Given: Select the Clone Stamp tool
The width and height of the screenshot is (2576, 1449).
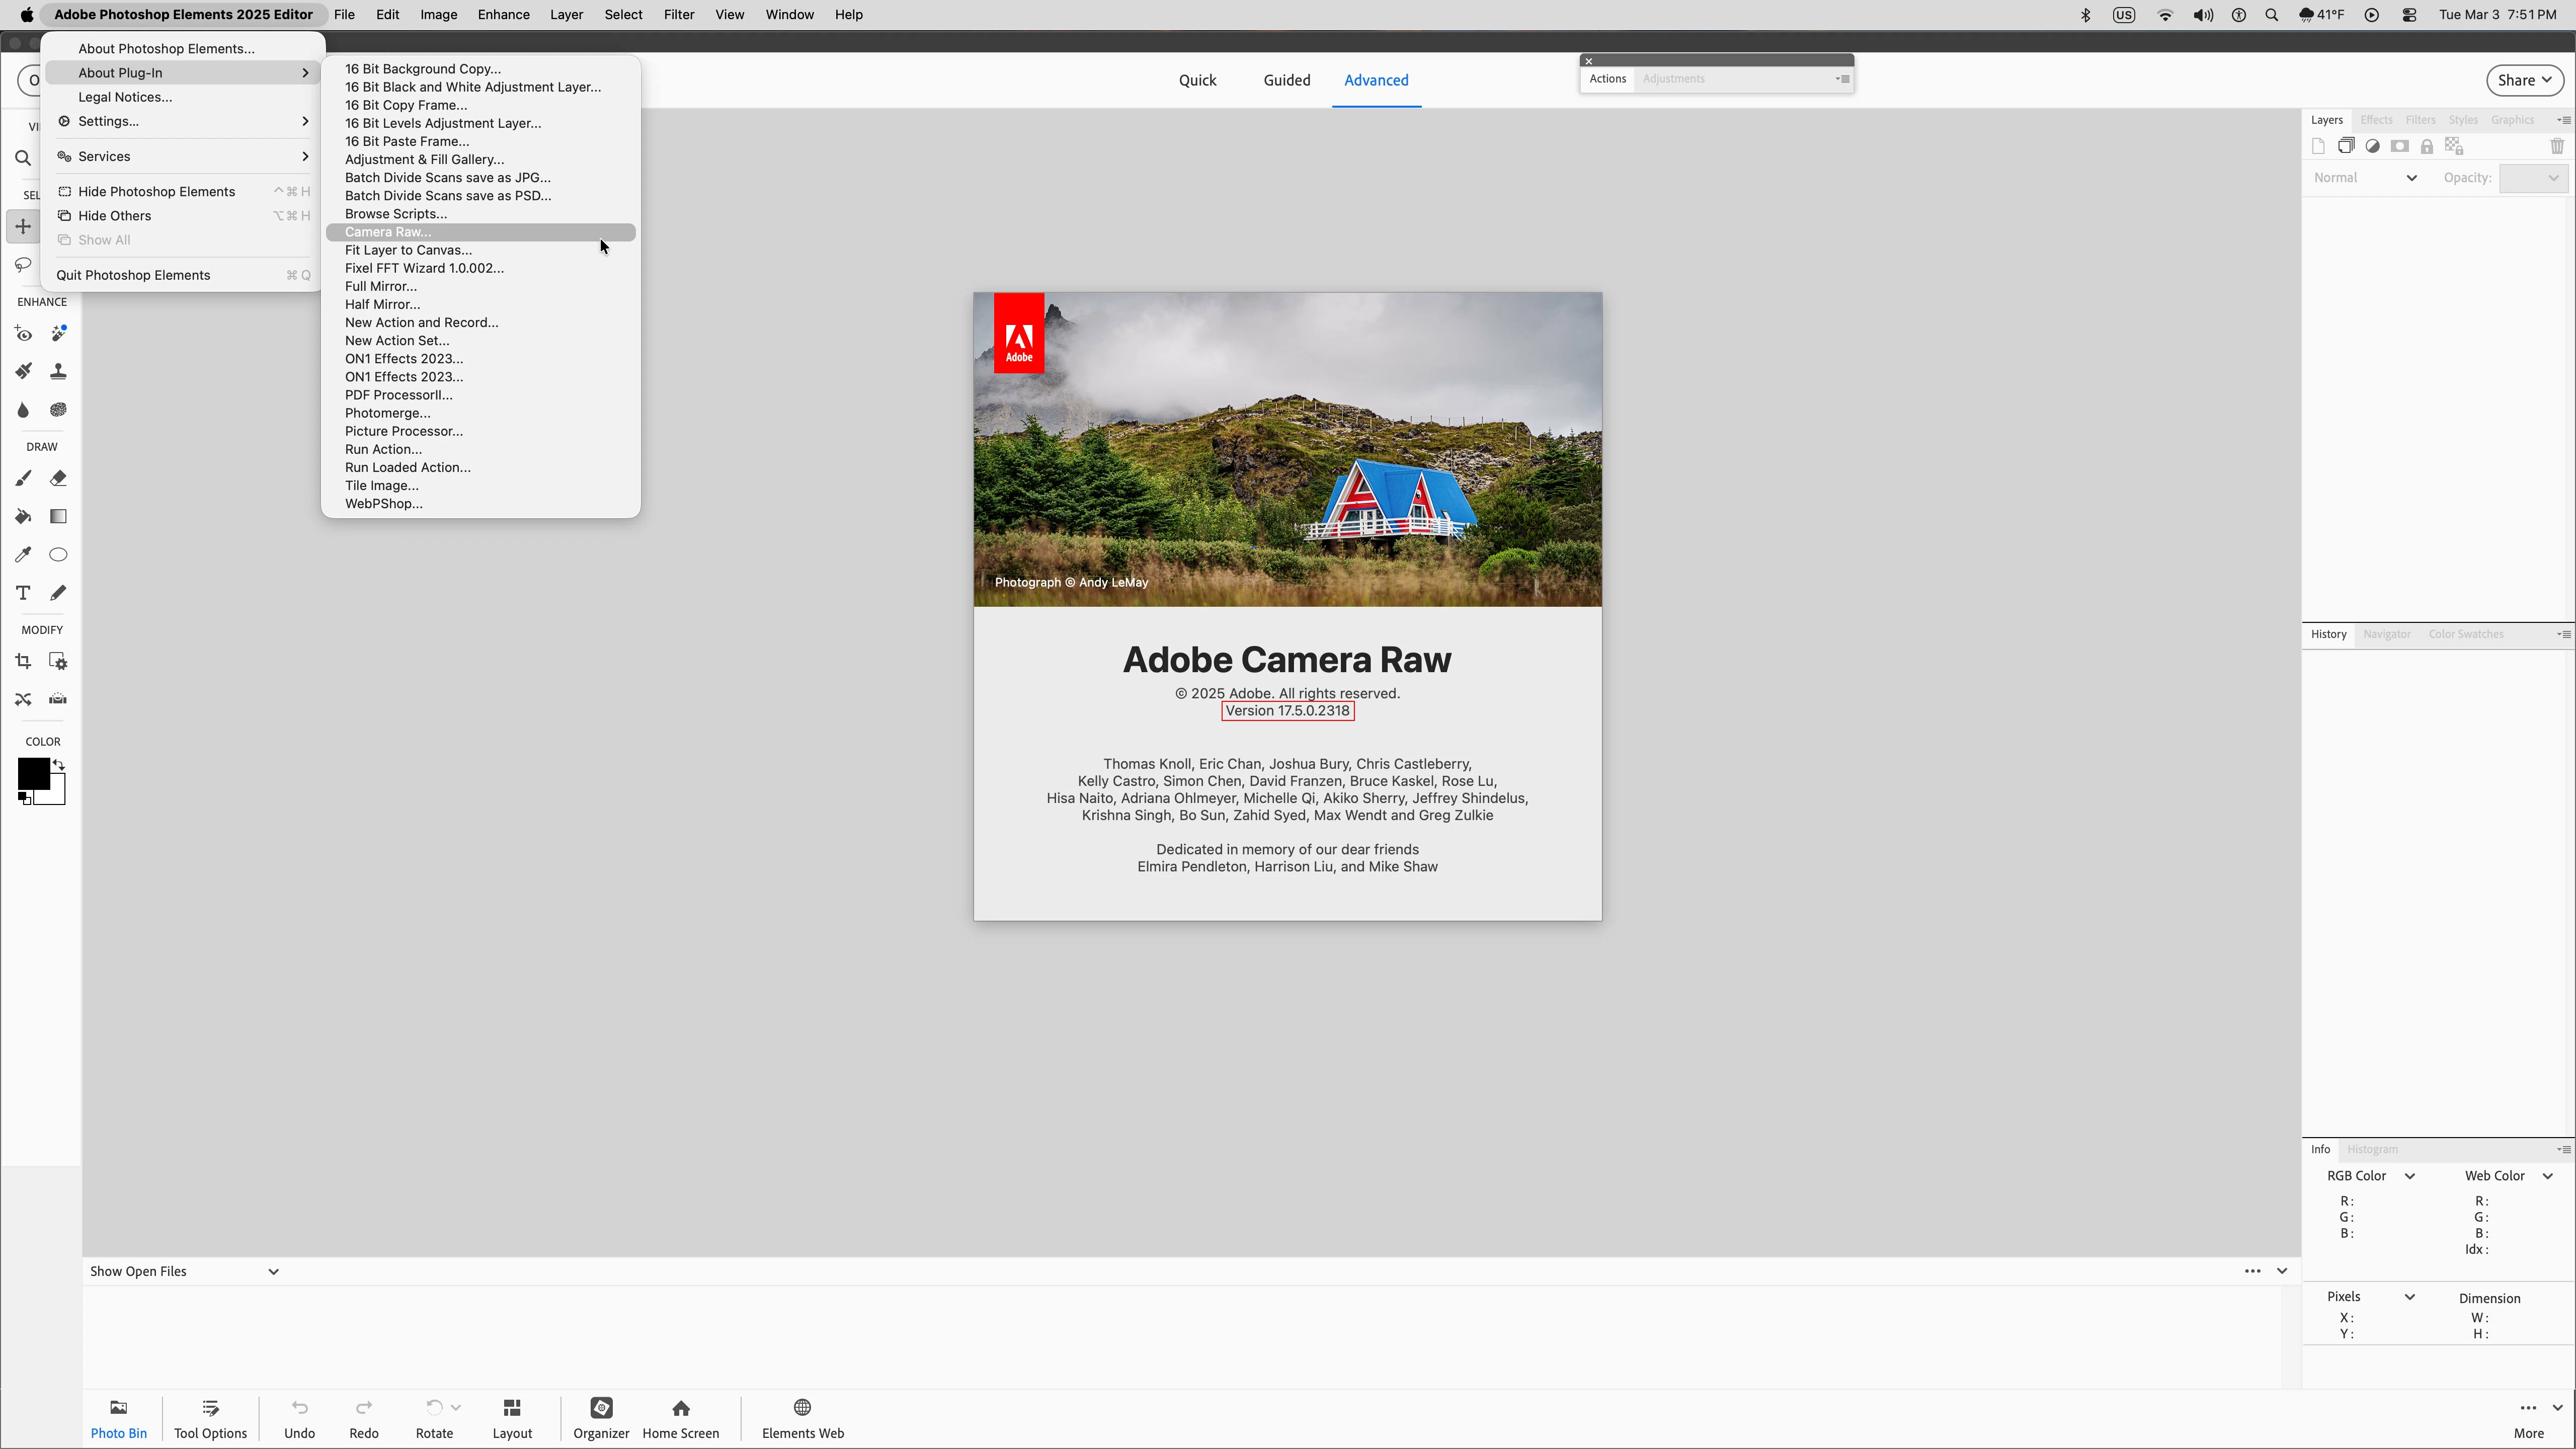Looking at the screenshot, I should pos(58,372).
